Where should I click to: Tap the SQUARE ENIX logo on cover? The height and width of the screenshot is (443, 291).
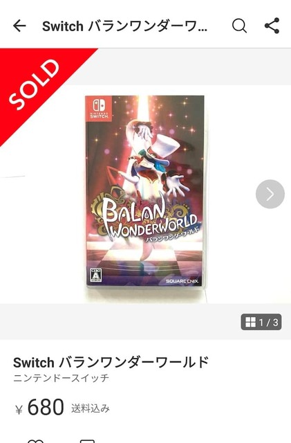pyautogui.click(x=182, y=281)
